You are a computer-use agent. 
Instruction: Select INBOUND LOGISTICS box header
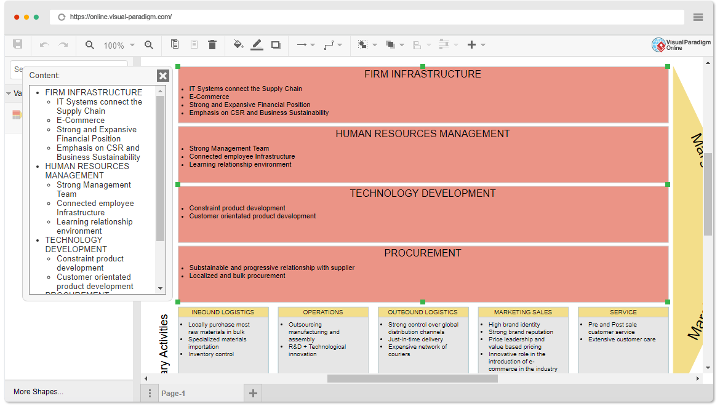pos(223,312)
